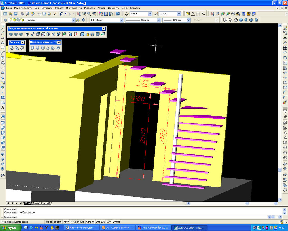This screenshot has height=231, width=288.
Task: Switch to the Layout1 tab
Action: click(x=37, y=203)
